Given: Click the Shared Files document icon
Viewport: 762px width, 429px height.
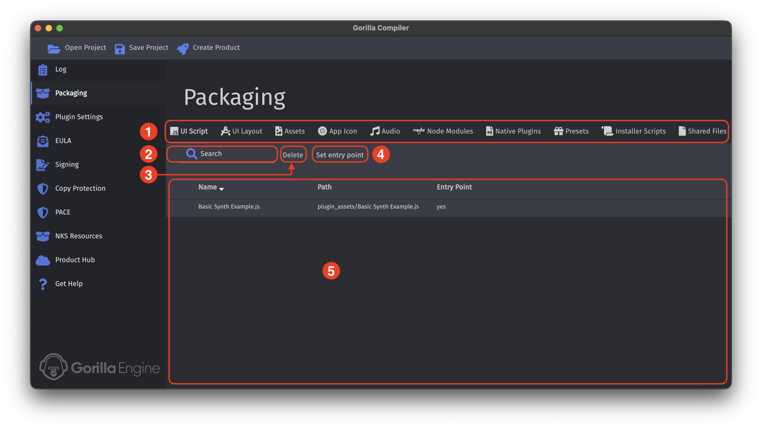Looking at the screenshot, I should 682,131.
